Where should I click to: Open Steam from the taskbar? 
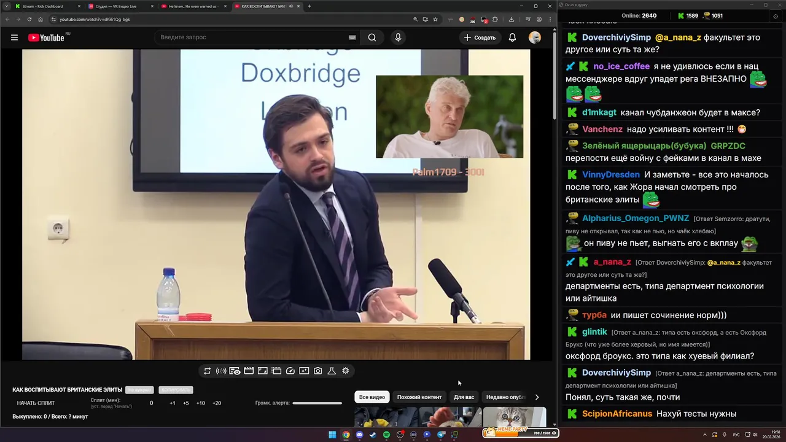click(373, 435)
